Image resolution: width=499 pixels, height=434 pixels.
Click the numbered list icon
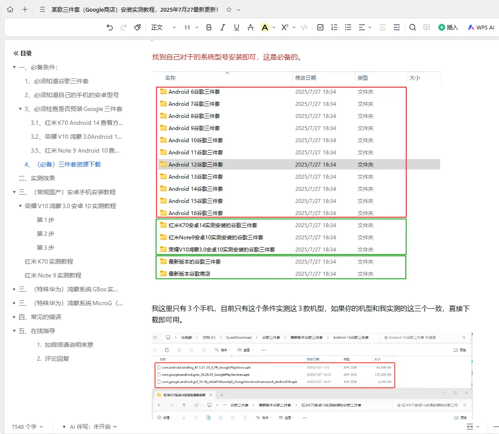click(334, 27)
